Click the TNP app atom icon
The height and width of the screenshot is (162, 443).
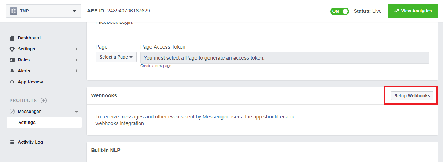[14, 11]
